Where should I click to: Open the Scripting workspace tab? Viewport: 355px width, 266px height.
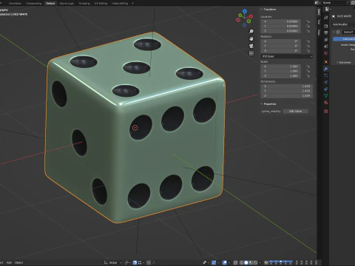[84, 4]
